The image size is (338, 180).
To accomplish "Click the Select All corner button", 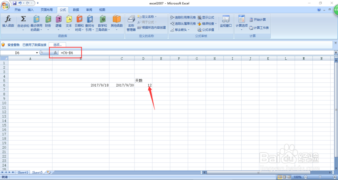I will (x=4, y=59).
